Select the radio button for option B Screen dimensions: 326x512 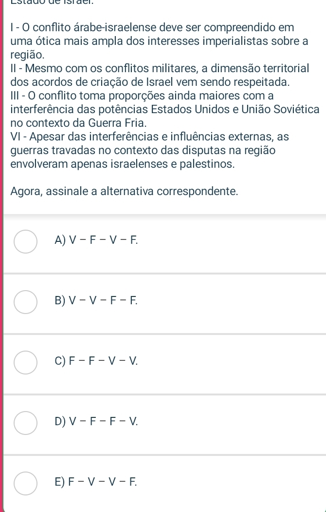point(25,302)
